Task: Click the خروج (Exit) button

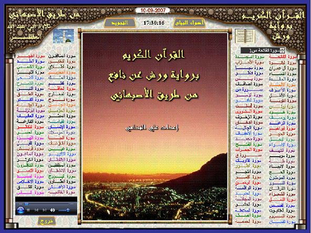Action: pyautogui.click(x=46, y=221)
